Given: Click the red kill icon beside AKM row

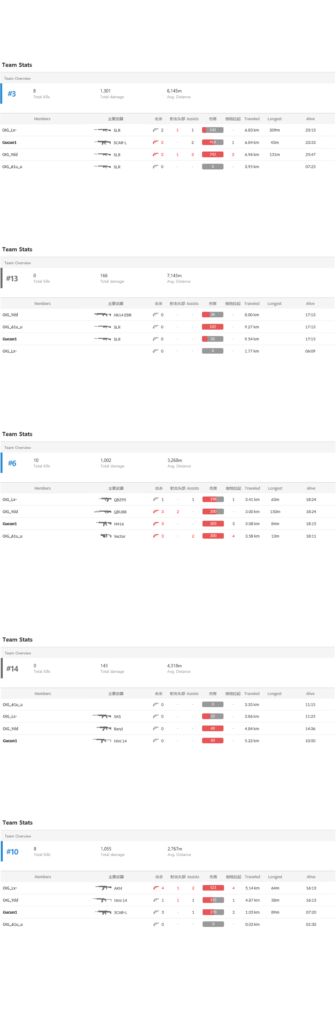Looking at the screenshot, I should [x=156, y=888].
